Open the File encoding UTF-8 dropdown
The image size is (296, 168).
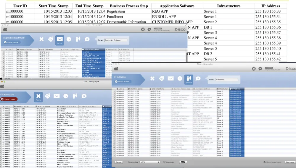coord(149,162)
